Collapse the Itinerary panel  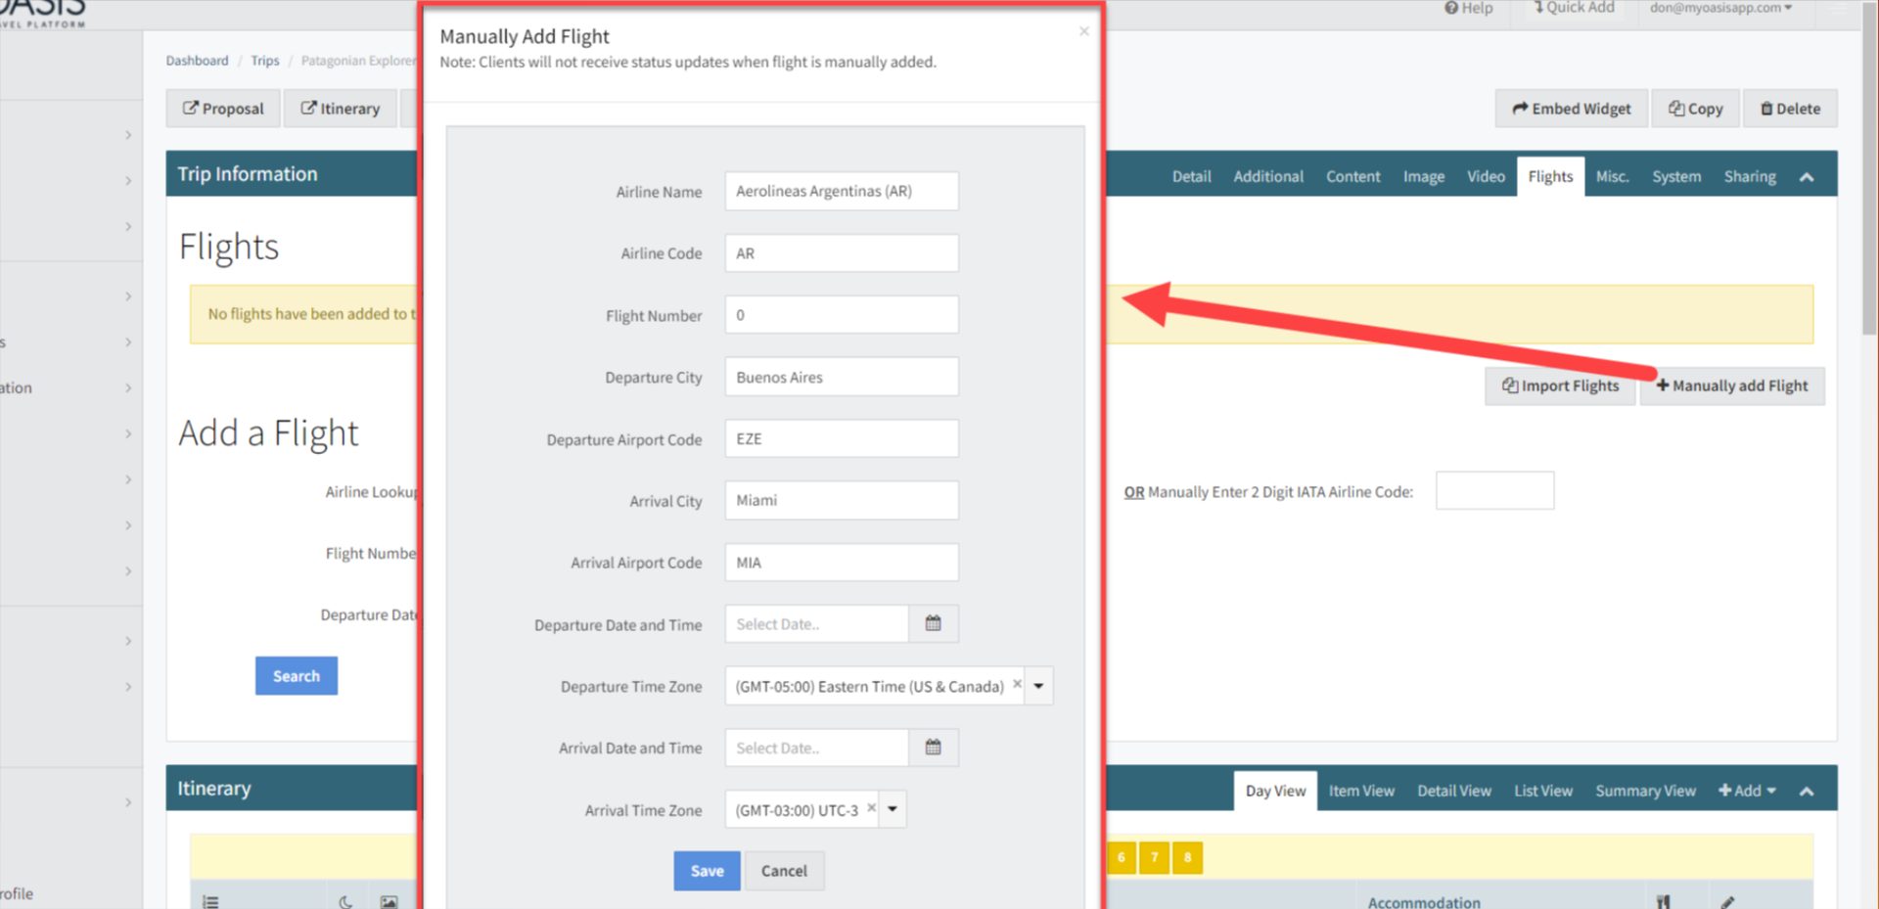click(1807, 791)
